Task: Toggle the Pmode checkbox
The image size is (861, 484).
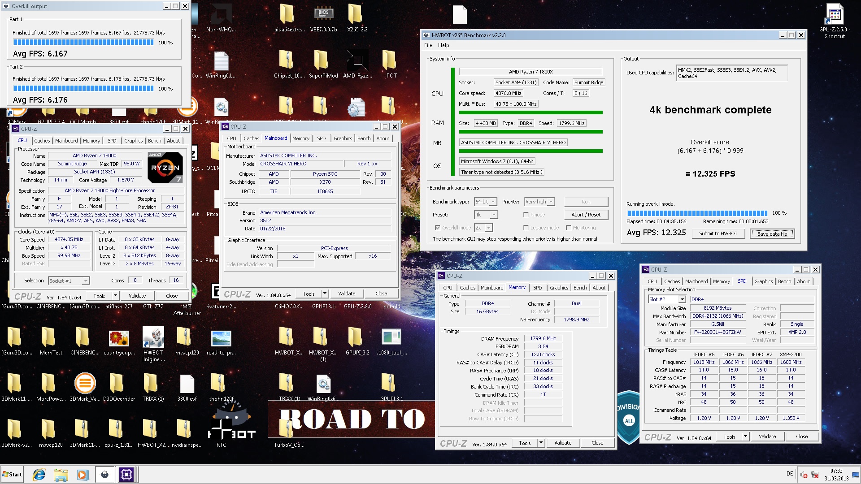Action: 526,215
